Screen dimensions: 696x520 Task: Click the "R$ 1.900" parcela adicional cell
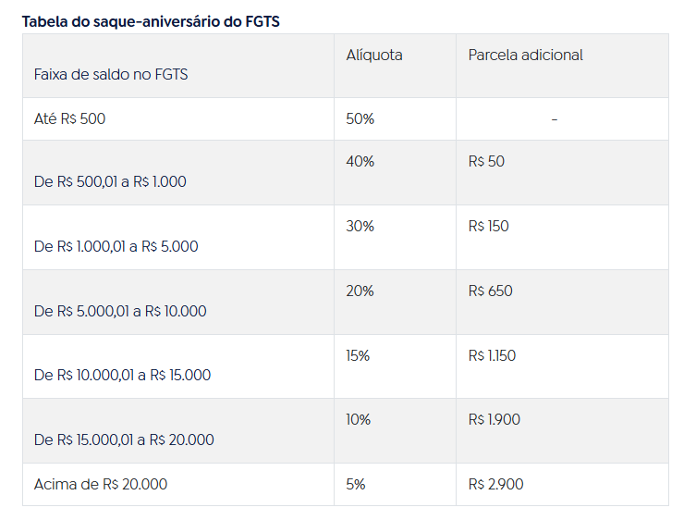494,420
